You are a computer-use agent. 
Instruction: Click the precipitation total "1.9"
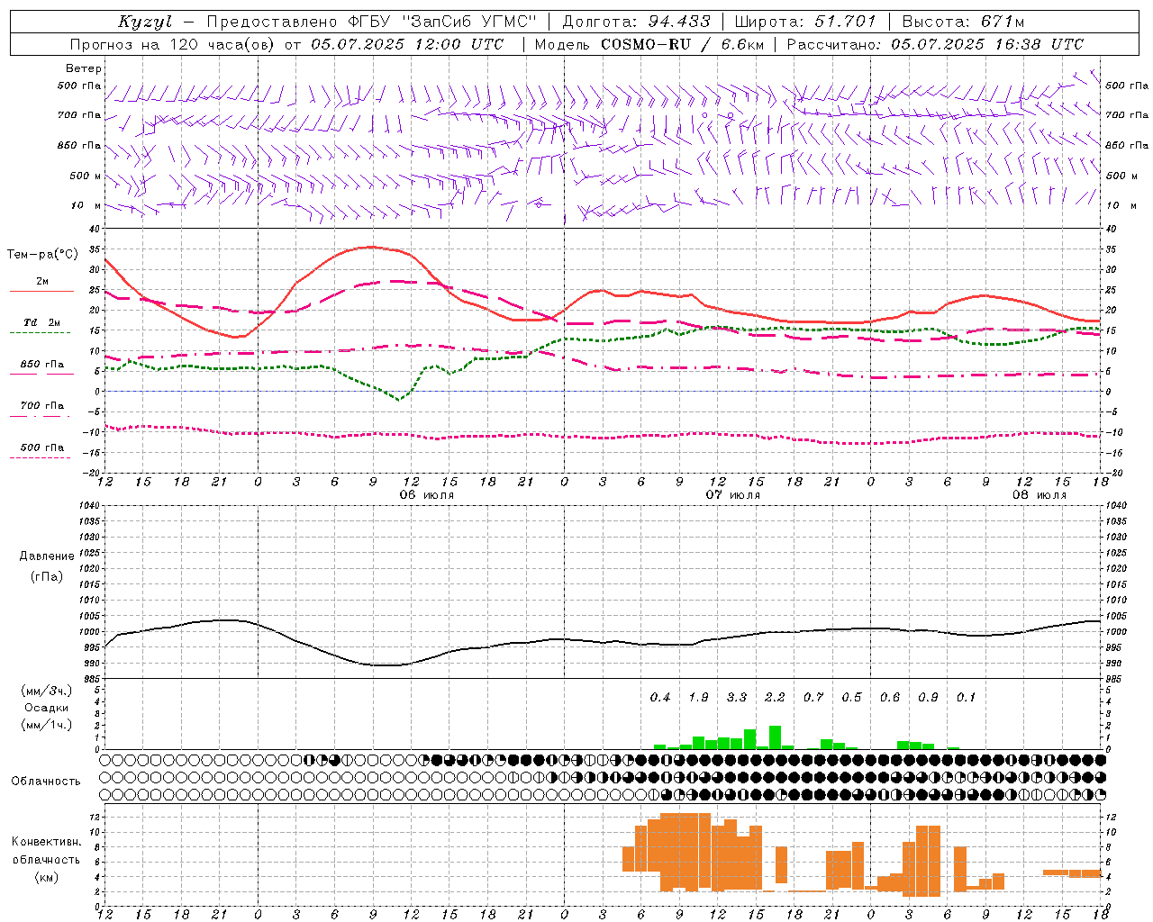(x=698, y=697)
